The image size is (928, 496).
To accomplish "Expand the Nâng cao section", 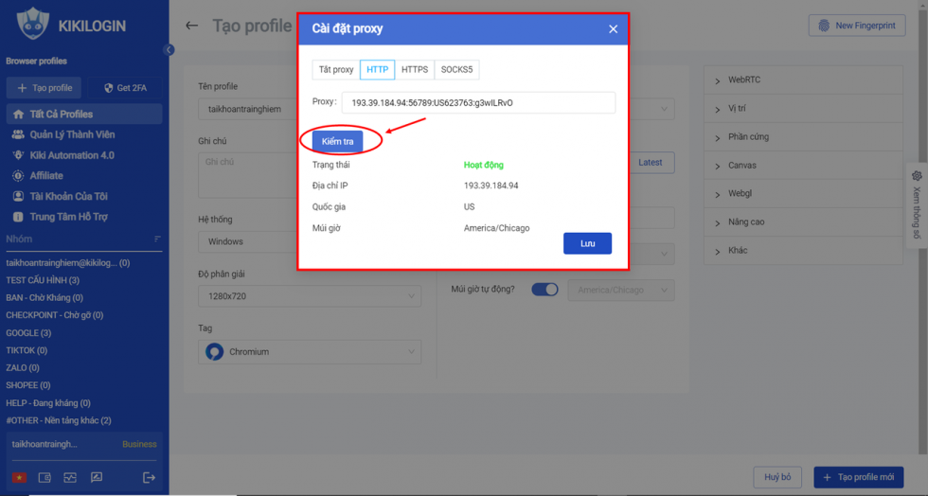I will tap(803, 221).
